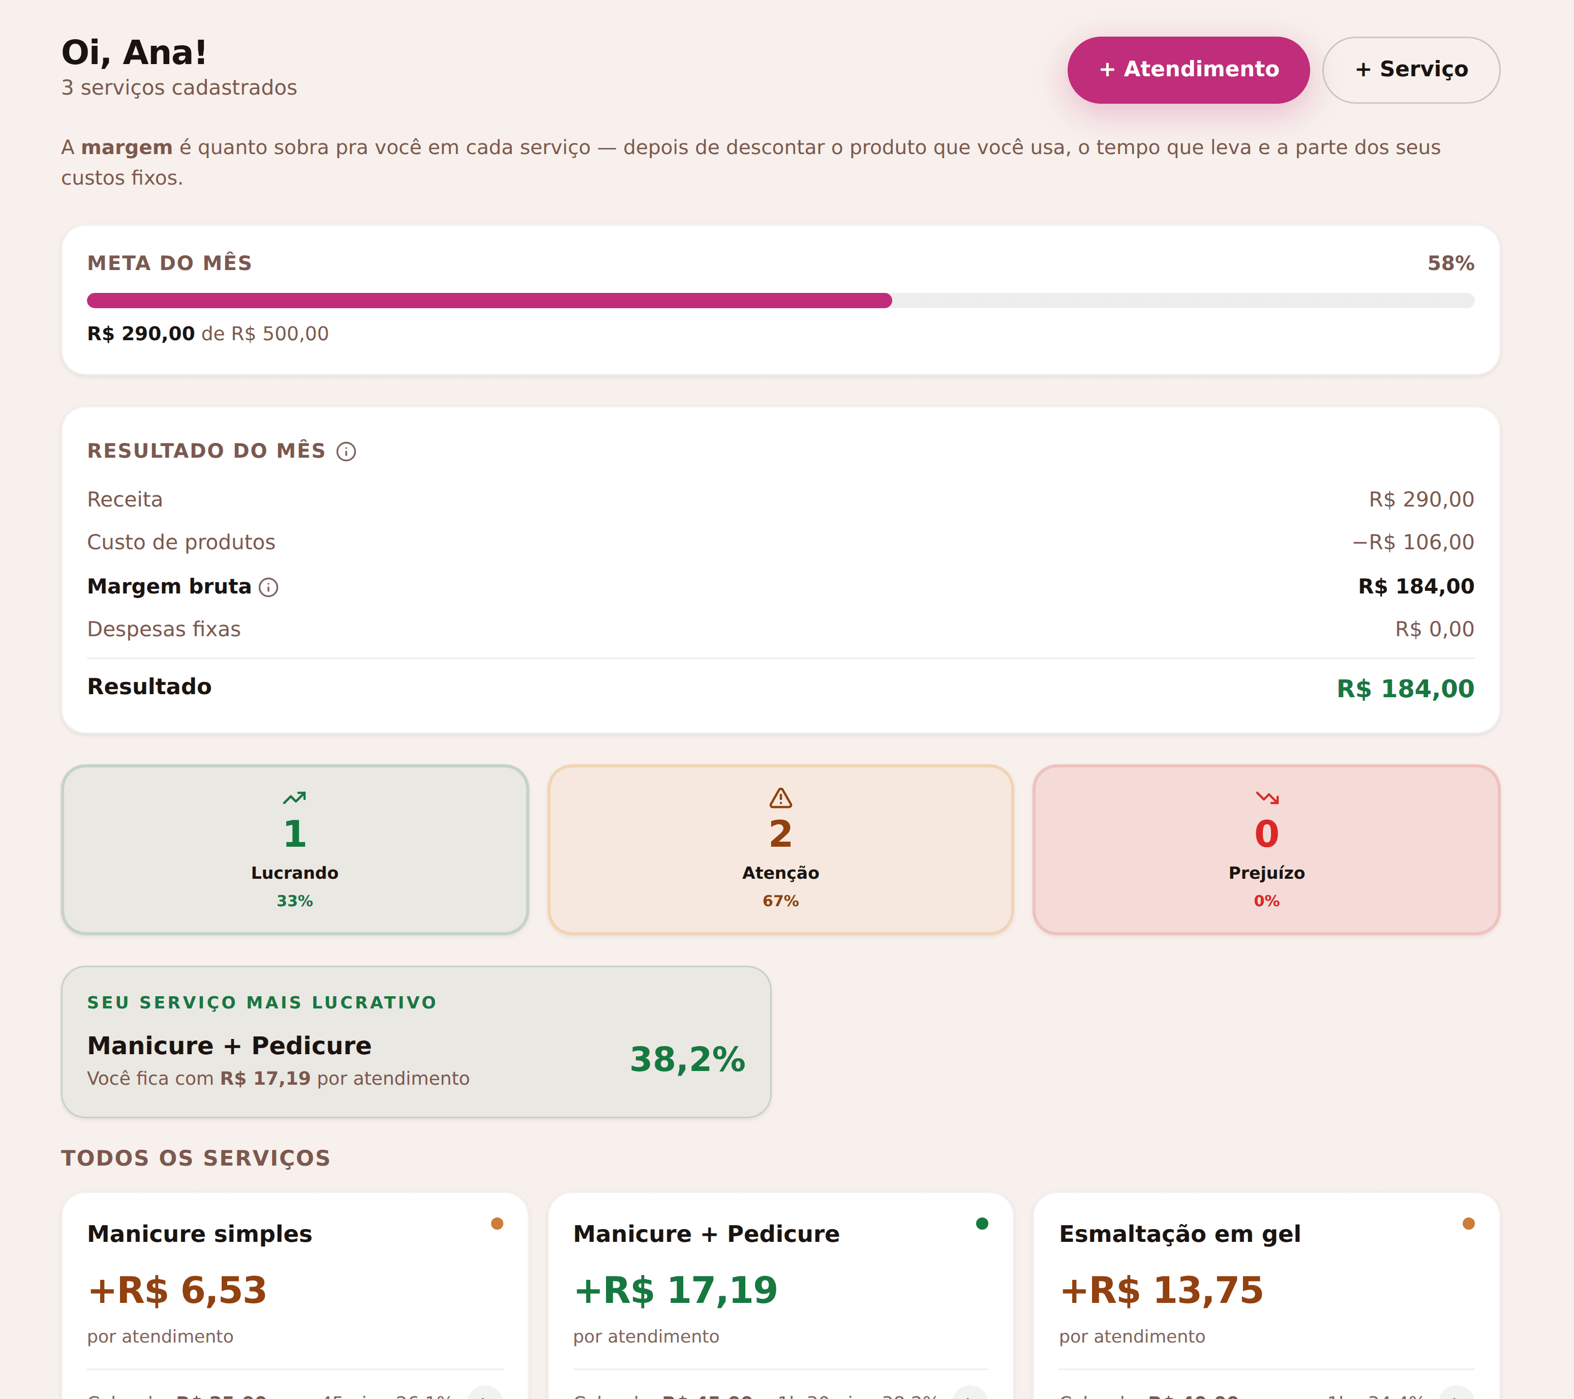Open the Atenção summary card
The width and height of the screenshot is (1574, 1399).
tap(781, 850)
